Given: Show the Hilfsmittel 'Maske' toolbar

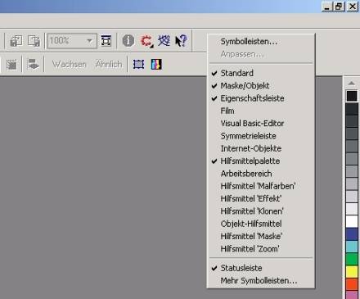Looking at the screenshot, I should point(261,237).
